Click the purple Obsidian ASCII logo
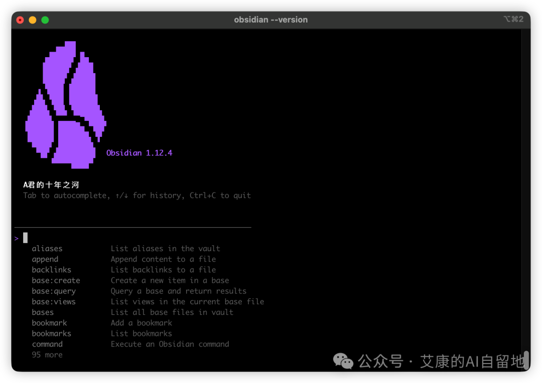542x383 pixels. [66, 105]
